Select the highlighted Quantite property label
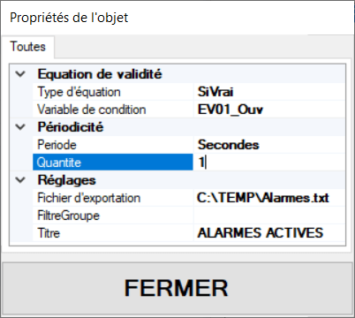 click(113, 163)
